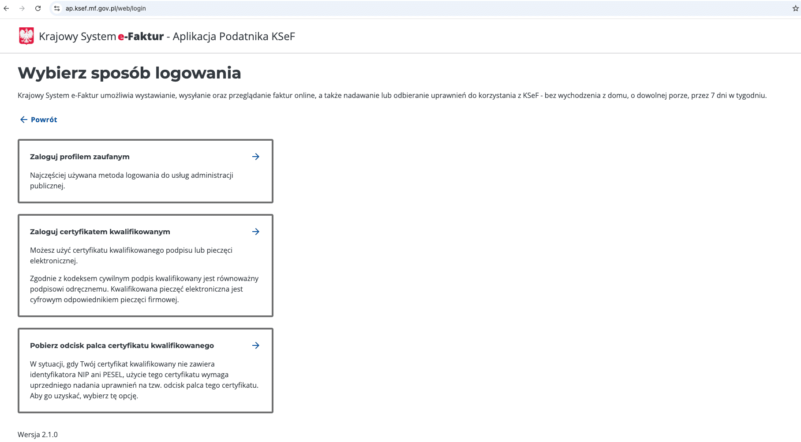
Task: Click arrow icon in certyfikatem kwalifikowanym card
Action: pos(255,232)
